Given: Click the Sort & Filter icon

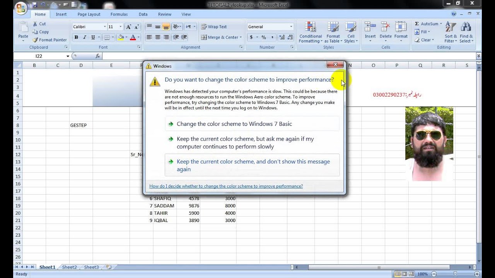Looking at the screenshot, I should pyautogui.click(x=451, y=27).
